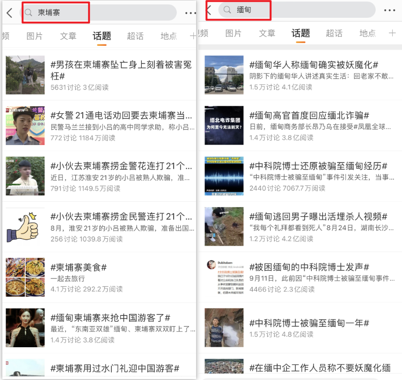Open topic #中科院博士还原被骗至缅甸经历#
The image size is (402, 380).
318,166
